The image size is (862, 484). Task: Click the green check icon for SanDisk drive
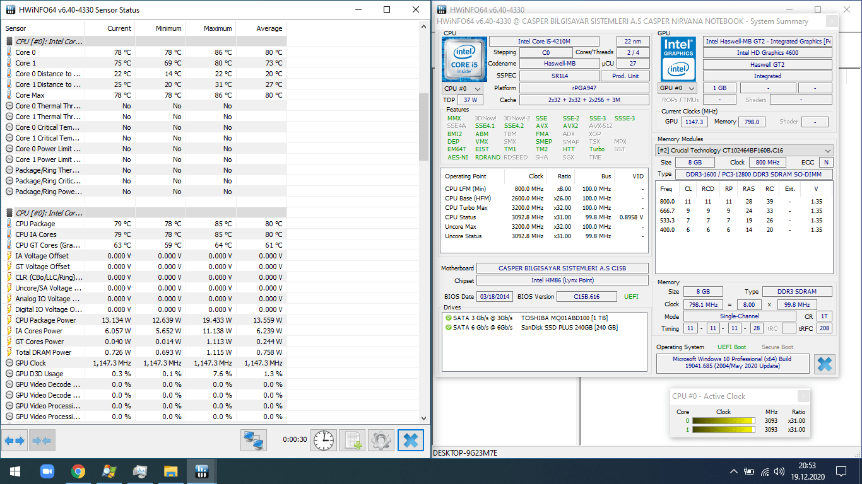(449, 328)
